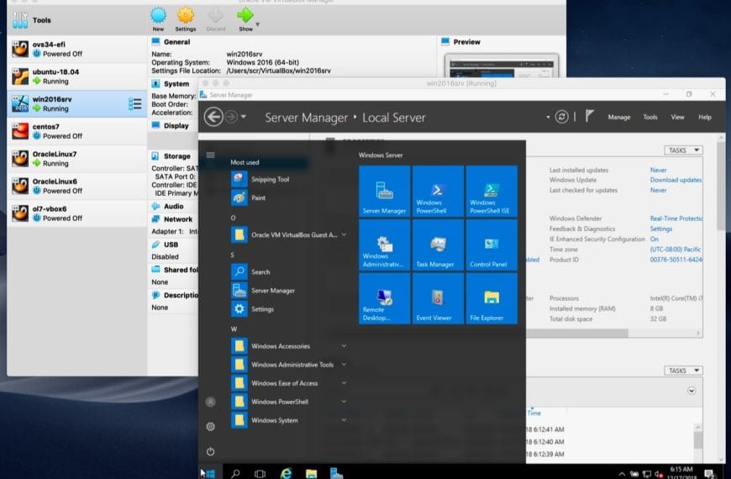Click Server Manager back arrow button
731x479 pixels.
click(x=213, y=117)
